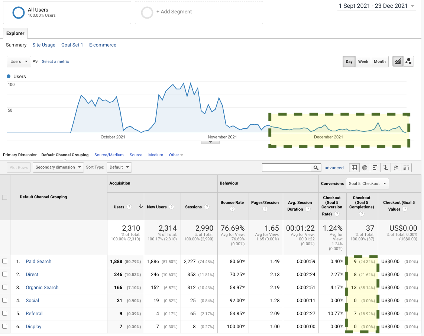This screenshot has height=336, width=424.
Task: Click the All Users segment circle
Action: click(18, 12)
